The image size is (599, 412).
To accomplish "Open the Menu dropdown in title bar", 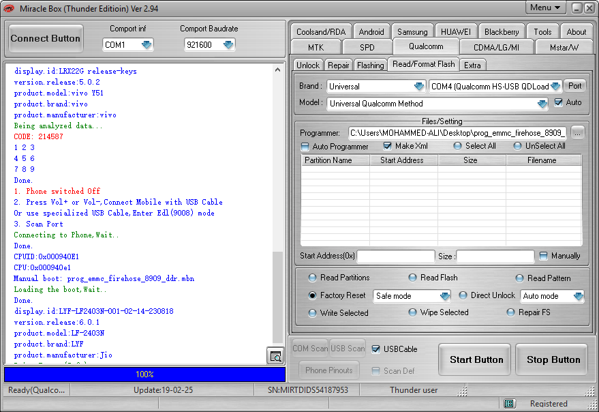I will (544, 8).
